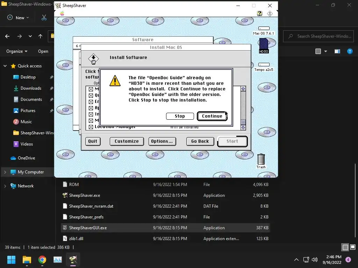Toggle the third software list checkbox
The height and width of the screenshot is (268, 358).
(x=91, y=102)
